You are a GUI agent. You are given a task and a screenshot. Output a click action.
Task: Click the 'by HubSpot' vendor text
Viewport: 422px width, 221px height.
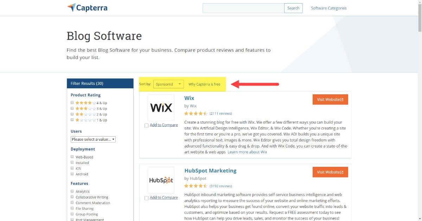click(195, 178)
